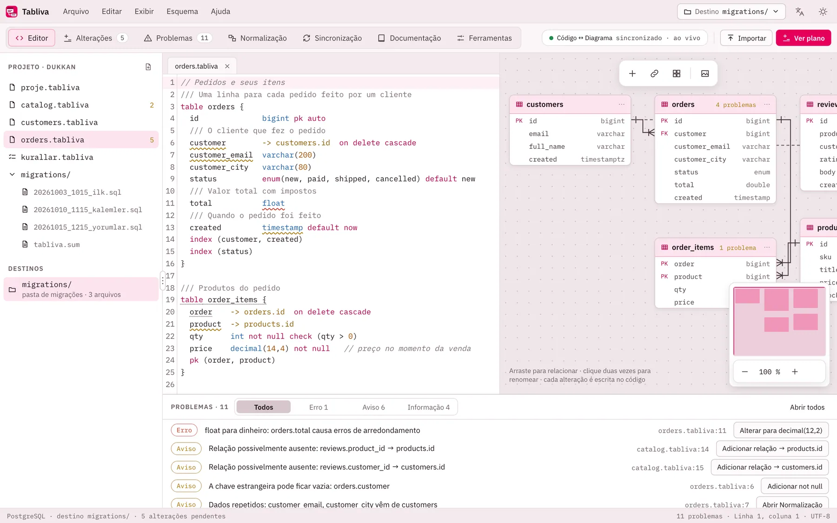
Task: Collapse the migrations/ folder in file tree
Action: tap(12, 175)
